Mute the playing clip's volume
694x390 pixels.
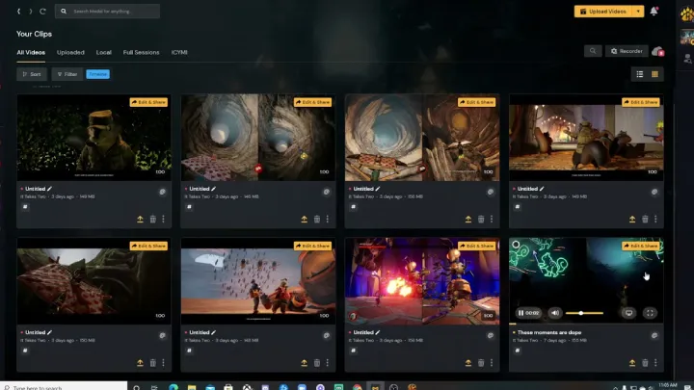coord(554,313)
